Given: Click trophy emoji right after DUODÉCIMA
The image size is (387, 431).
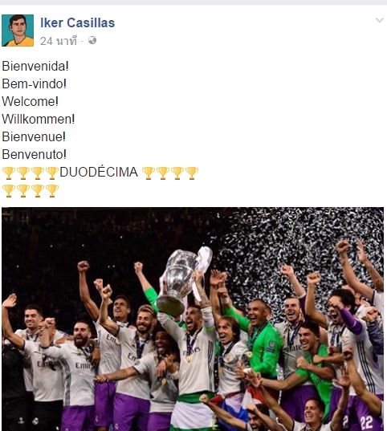Looking at the screenshot, I should [149, 173].
